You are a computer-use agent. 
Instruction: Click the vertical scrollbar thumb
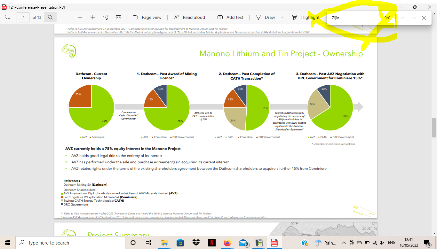(434, 128)
